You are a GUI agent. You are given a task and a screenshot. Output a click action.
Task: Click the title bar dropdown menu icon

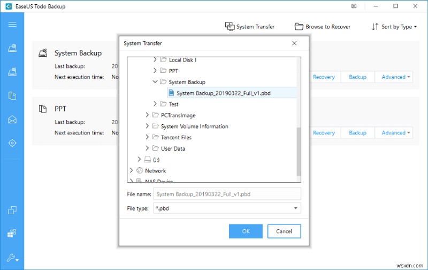pyautogui.click(x=354, y=6)
